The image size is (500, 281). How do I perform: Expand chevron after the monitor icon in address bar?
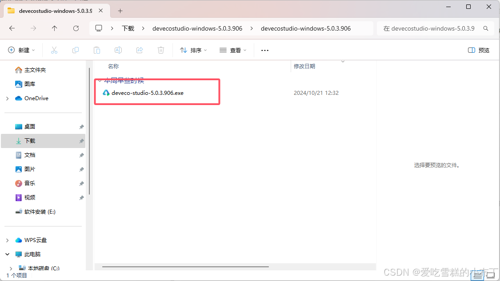coord(112,28)
